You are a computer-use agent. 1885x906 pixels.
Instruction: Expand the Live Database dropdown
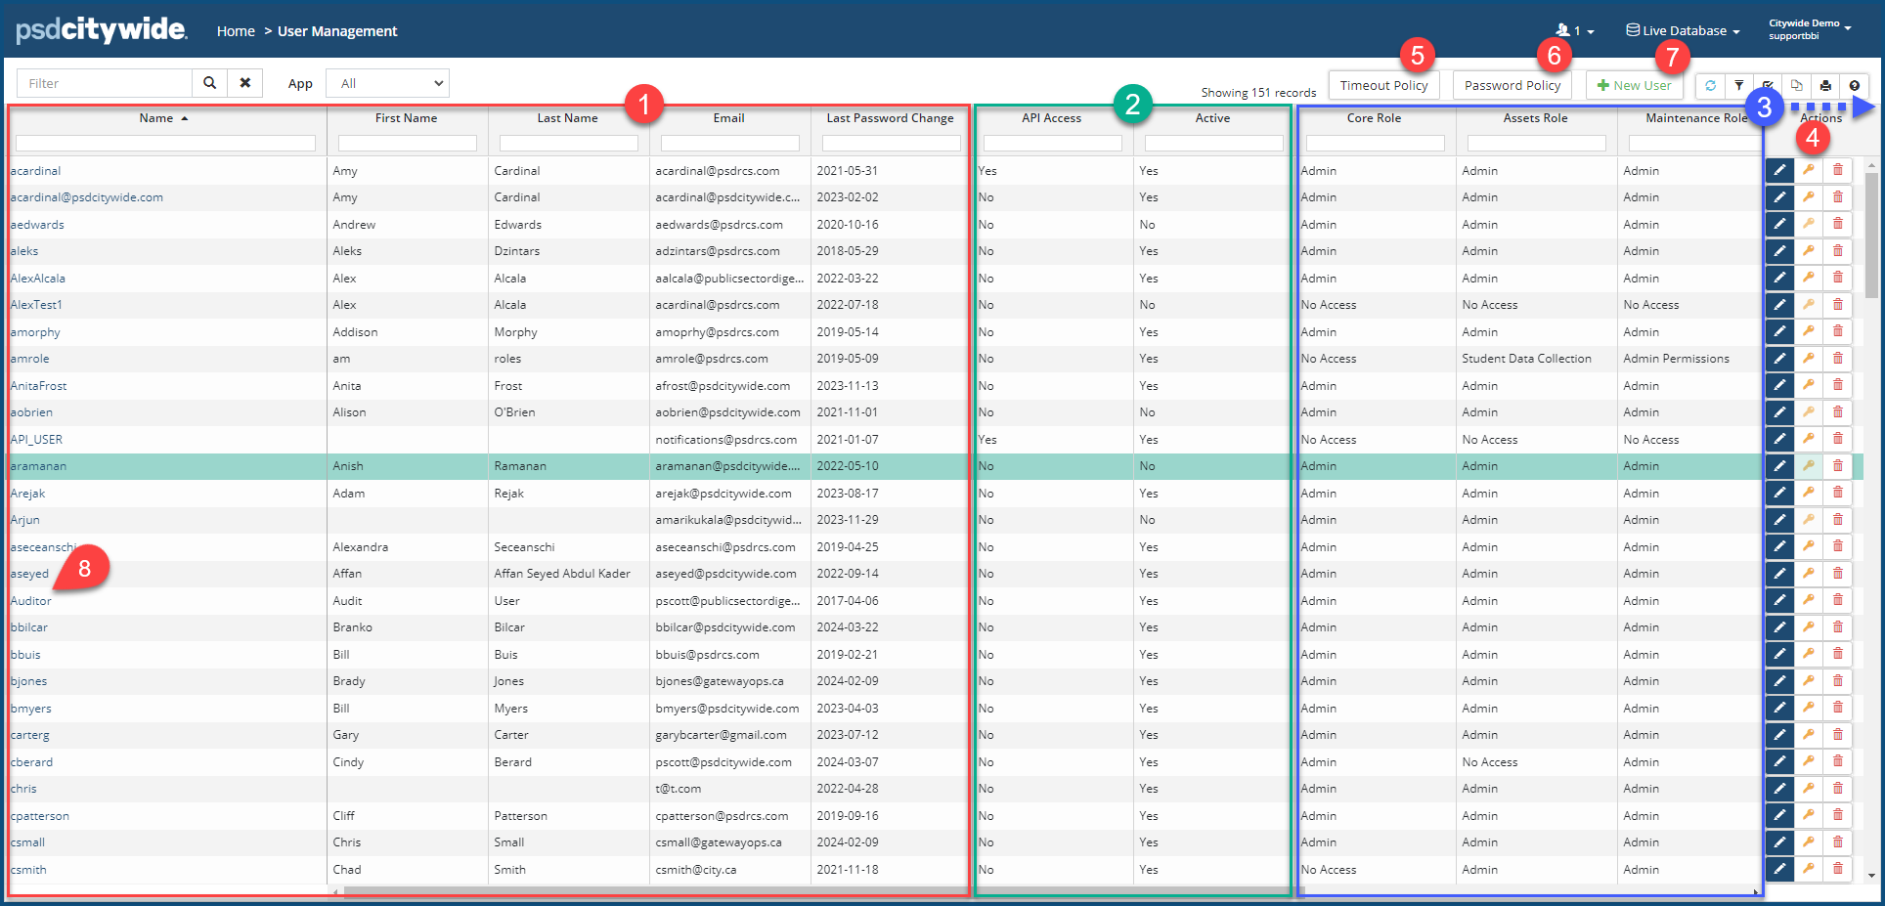coord(1683,31)
